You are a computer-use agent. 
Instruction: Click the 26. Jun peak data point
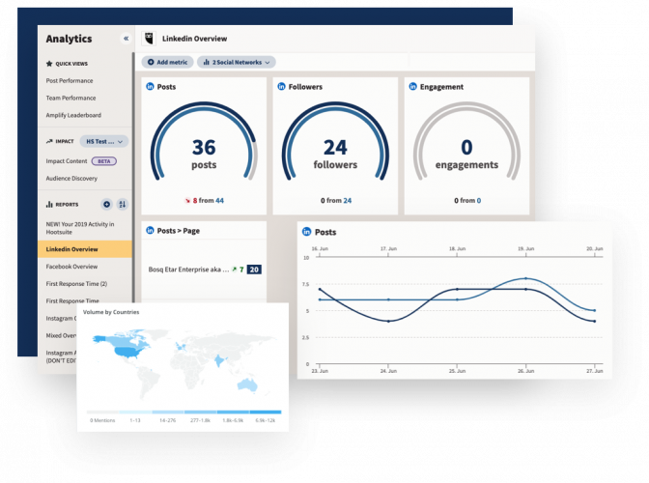[525, 278]
